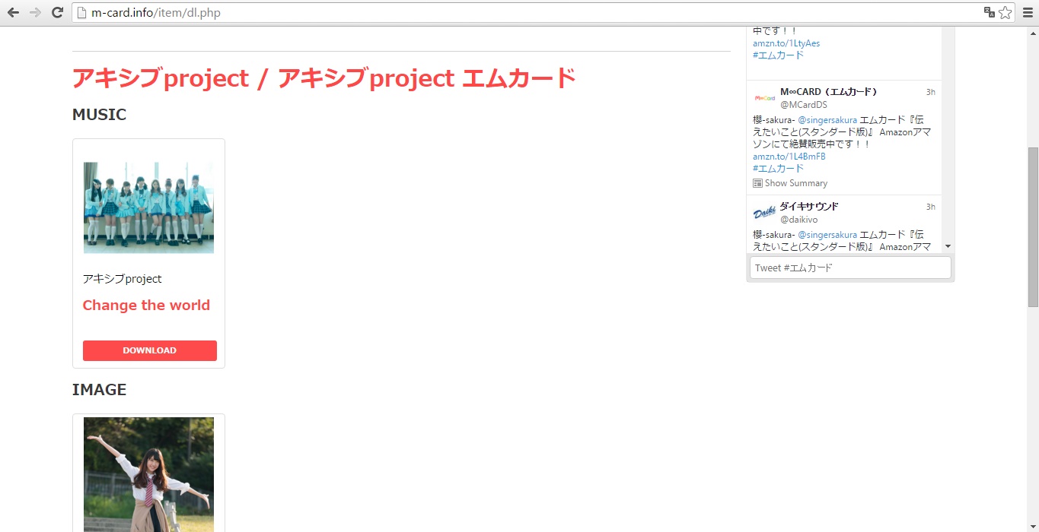This screenshot has height=532, width=1039.
Task: Download the Change the world track
Action: (150, 350)
